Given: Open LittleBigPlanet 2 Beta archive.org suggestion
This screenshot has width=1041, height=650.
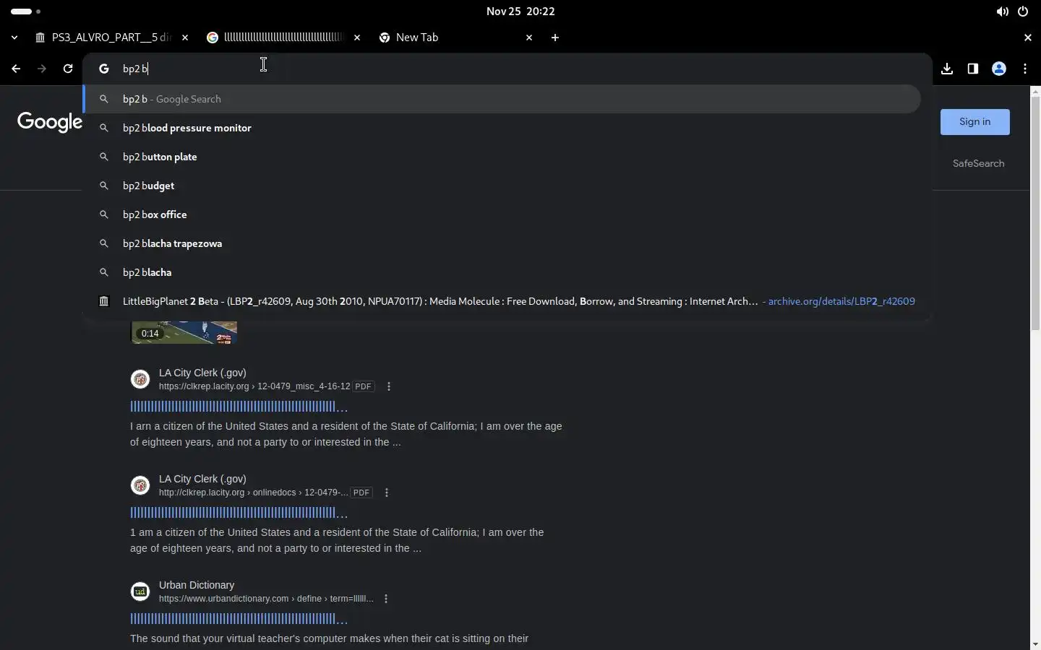Looking at the screenshot, I should point(502,301).
